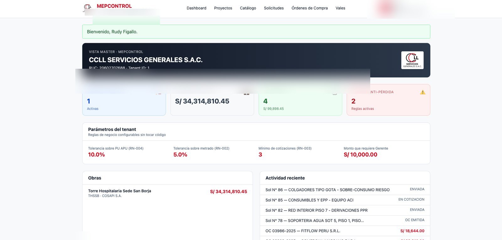Screen dimensions: 502x240
Task: Click the Actividad reciente heading
Action: (285, 178)
